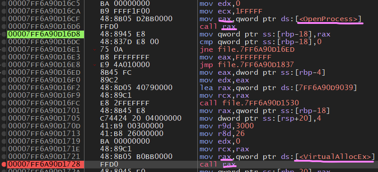This screenshot has width=378, height=172.
Task: Click jump arrow next to bytes E9 4A010000
Action: point(94,65)
